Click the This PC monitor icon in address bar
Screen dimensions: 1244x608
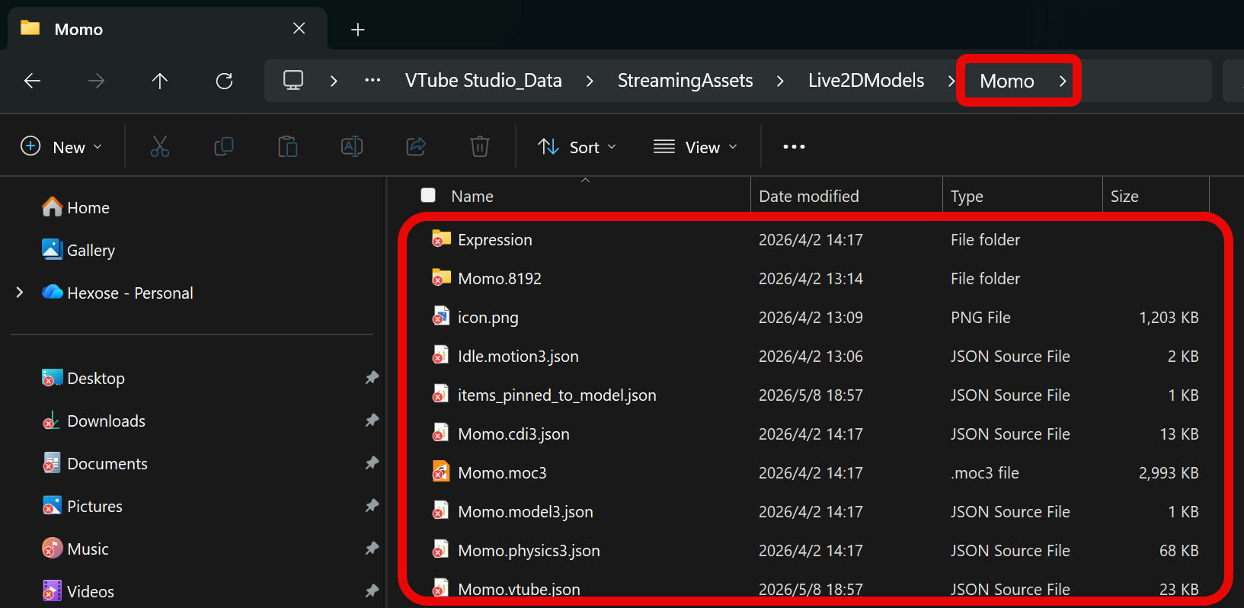(293, 80)
